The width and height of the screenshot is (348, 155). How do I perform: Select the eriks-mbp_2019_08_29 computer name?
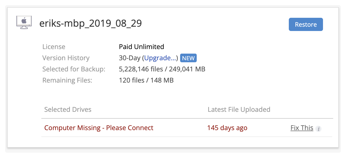[91, 23]
